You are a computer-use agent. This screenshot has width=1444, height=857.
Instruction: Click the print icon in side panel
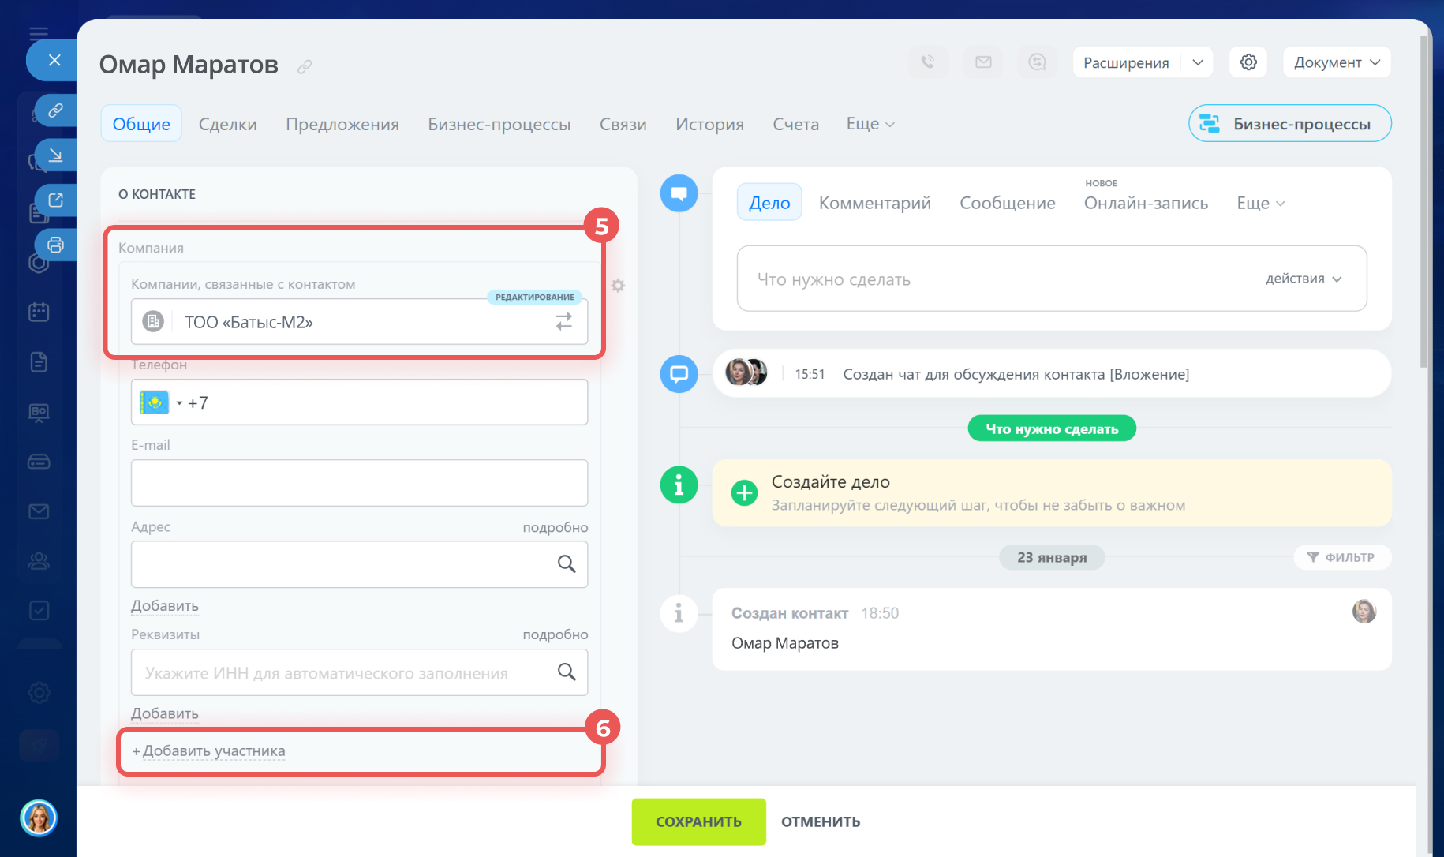(55, 245)
